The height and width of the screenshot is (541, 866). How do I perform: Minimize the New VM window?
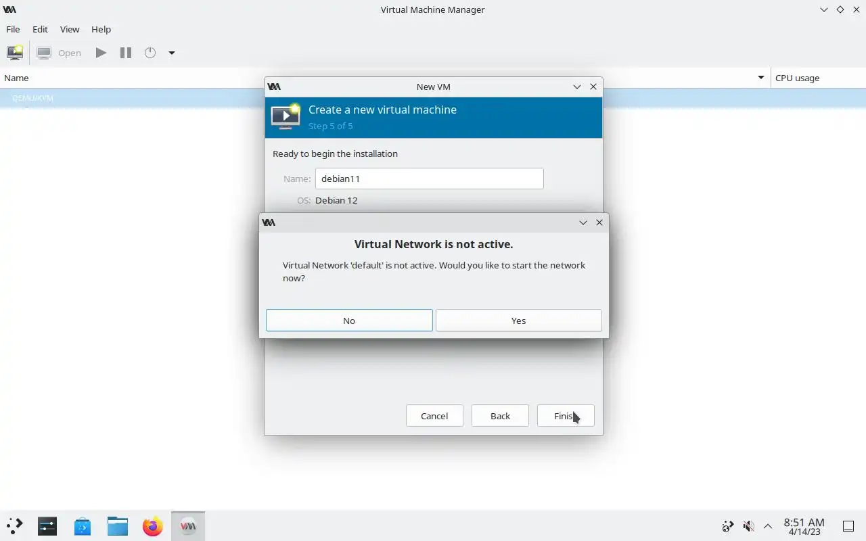coord(577,87)
